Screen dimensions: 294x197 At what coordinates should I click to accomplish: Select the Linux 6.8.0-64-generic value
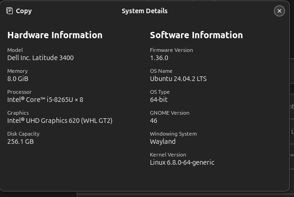click(182, 162)
